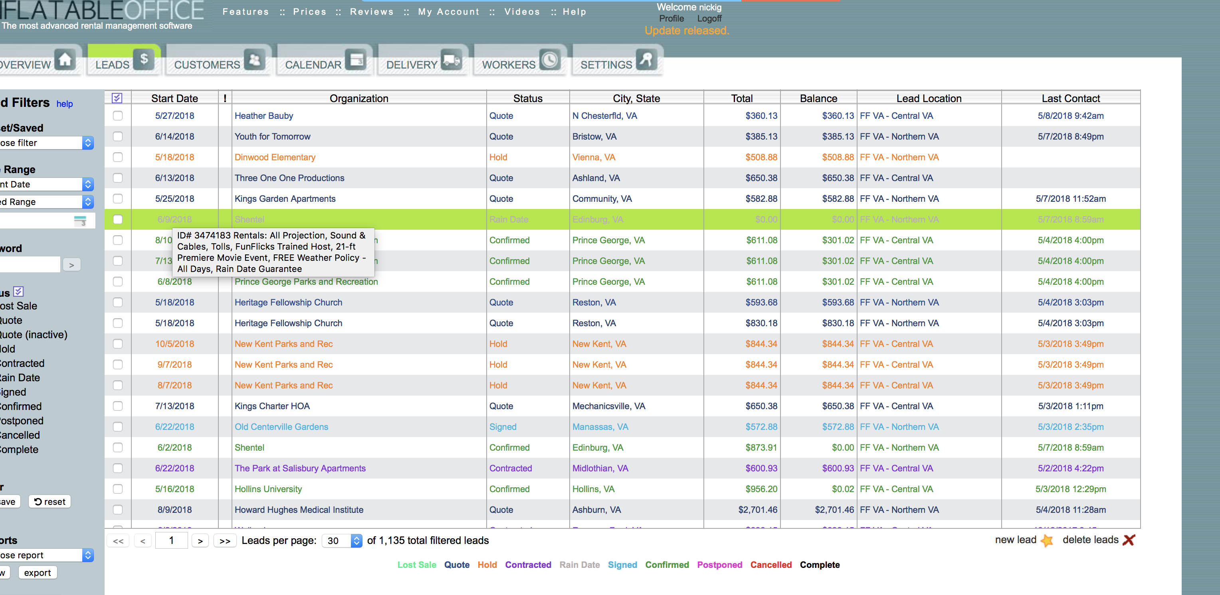Click the Logoff link
Viewport: 1220px width, 595px height.
point(709,18)
